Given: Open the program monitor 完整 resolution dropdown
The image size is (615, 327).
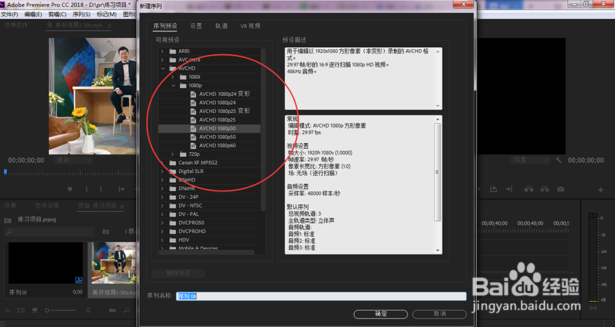Looking at the screenshot, I should [530, 160].
